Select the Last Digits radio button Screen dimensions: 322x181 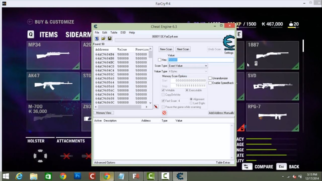[x=191, y=103]
